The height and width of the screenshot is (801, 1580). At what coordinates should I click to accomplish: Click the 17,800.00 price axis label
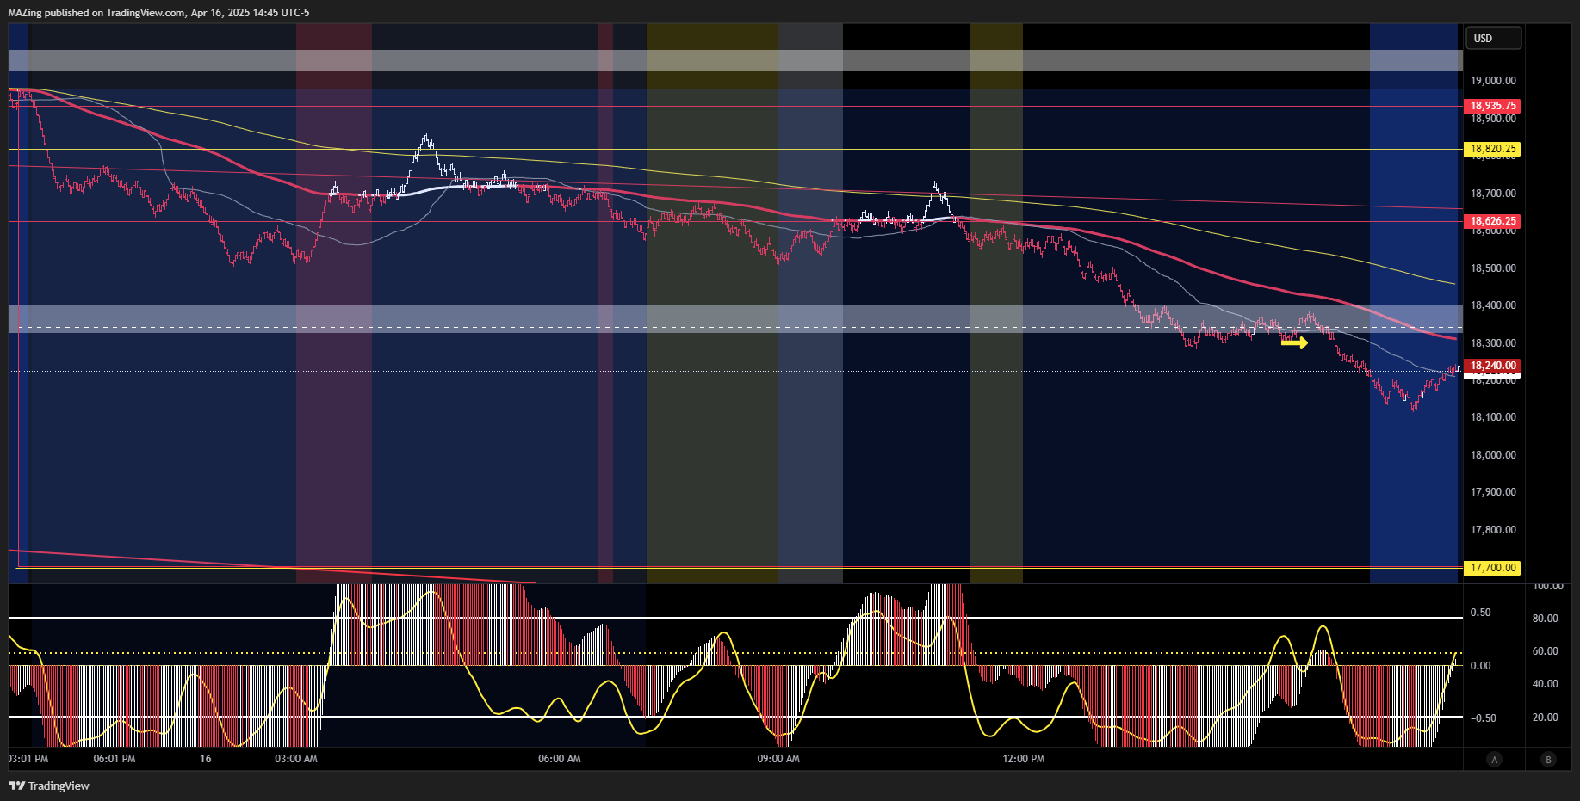point(1493,530)
